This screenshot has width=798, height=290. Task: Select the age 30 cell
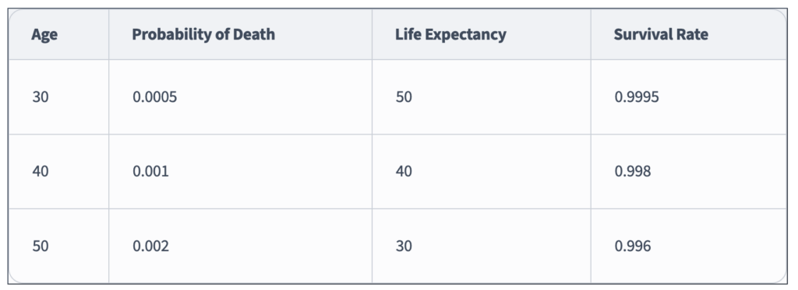coord(58,97)
